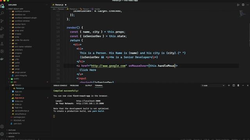This screenshot has width=250, height=140.
Task: Open serviceWorker.js in the file tree
Action: pyautogui.click(x=22, y=111)
